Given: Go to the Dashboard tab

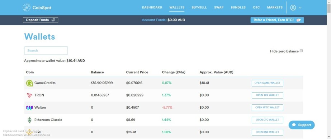Looking at the screenshot, I should (x=152, y=8).
